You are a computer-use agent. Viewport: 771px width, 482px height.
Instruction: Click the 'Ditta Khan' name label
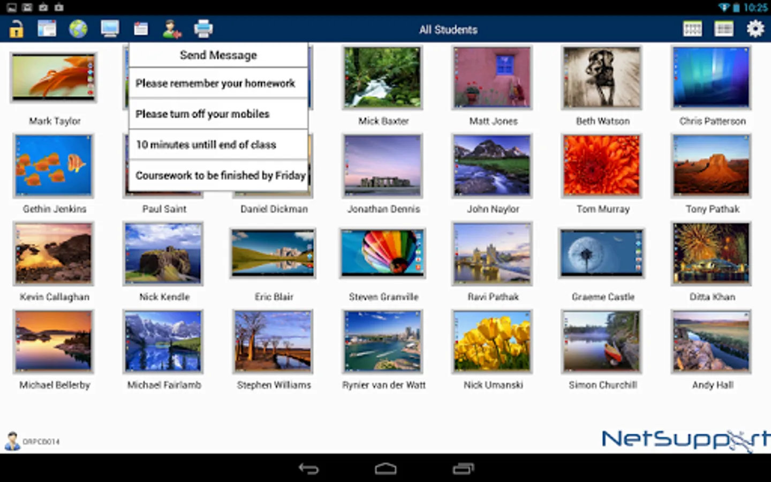click(712, 297)
